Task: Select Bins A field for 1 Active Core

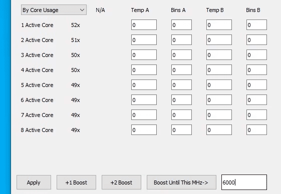Action: [x=181, y=24]
